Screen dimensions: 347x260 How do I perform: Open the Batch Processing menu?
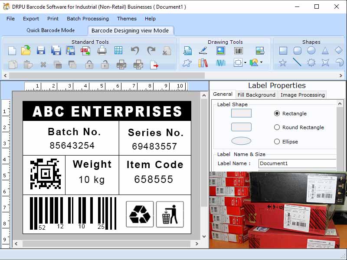pos(88,19)
